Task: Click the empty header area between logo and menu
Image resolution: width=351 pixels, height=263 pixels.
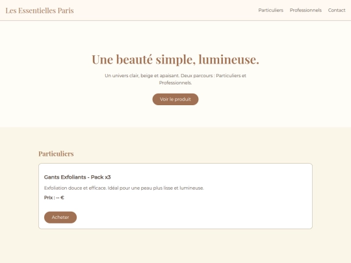Action: pos(166,10)
